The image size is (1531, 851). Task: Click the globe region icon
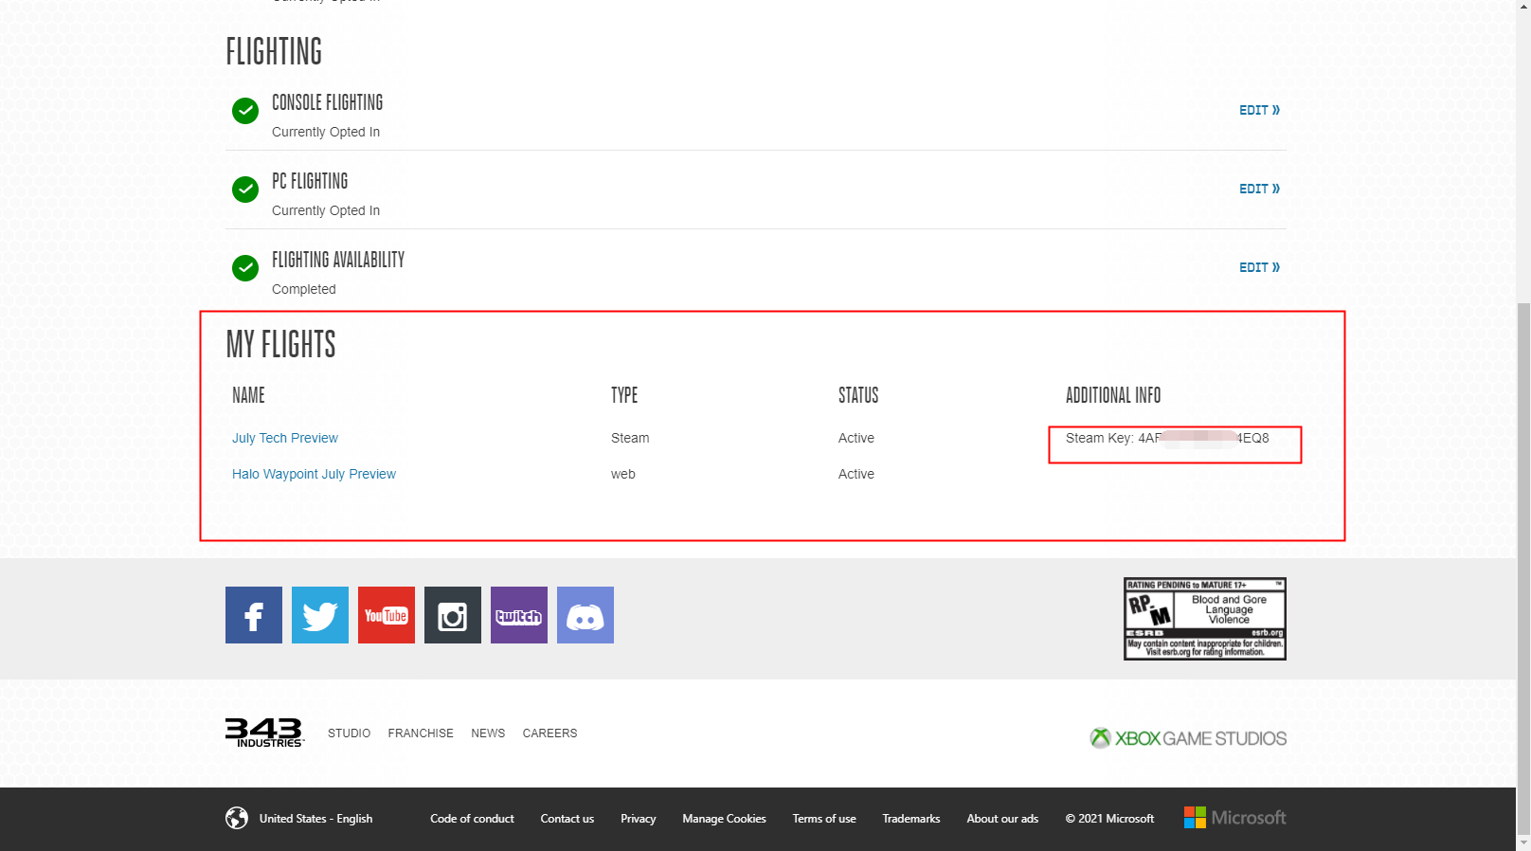click(x=237, y=818)
